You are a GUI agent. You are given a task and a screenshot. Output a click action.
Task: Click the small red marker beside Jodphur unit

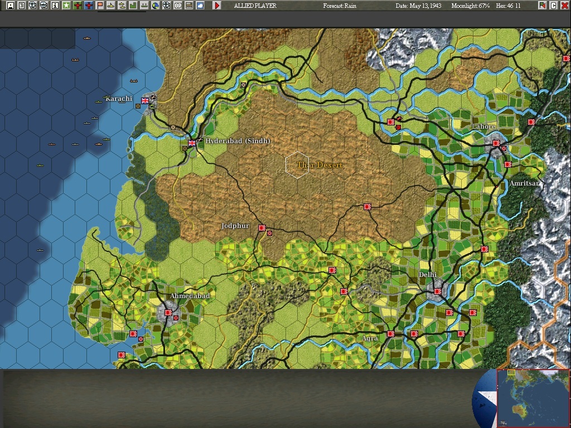point(269,234)
